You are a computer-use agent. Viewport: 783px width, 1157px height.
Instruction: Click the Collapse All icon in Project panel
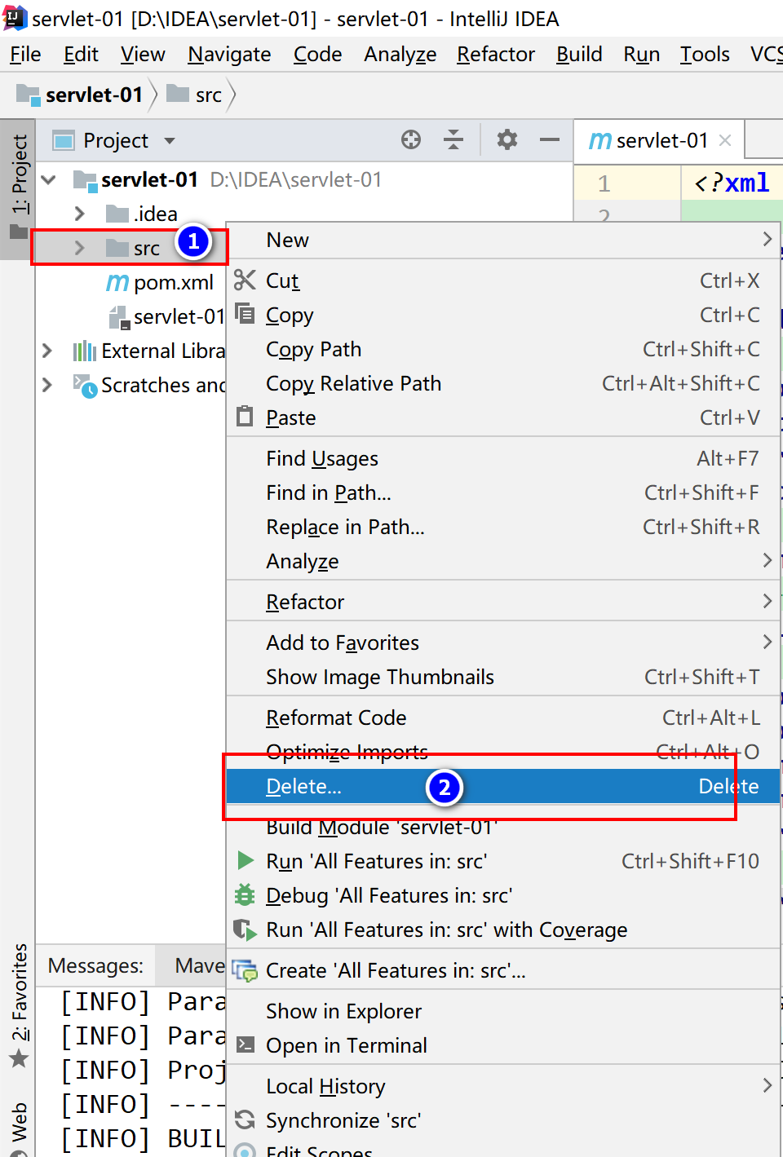tap(453, 139)
